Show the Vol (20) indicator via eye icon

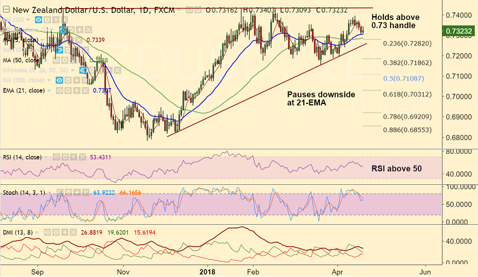pyautogui.click(x=39, y=20)
